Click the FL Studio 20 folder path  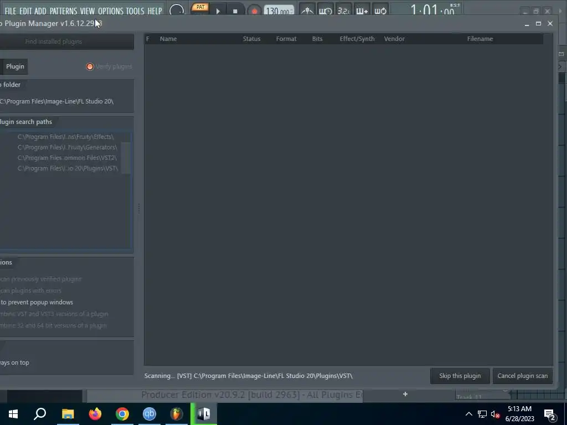click(x=57, y=102)
